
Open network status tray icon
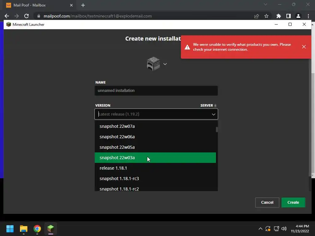(277, 229)
